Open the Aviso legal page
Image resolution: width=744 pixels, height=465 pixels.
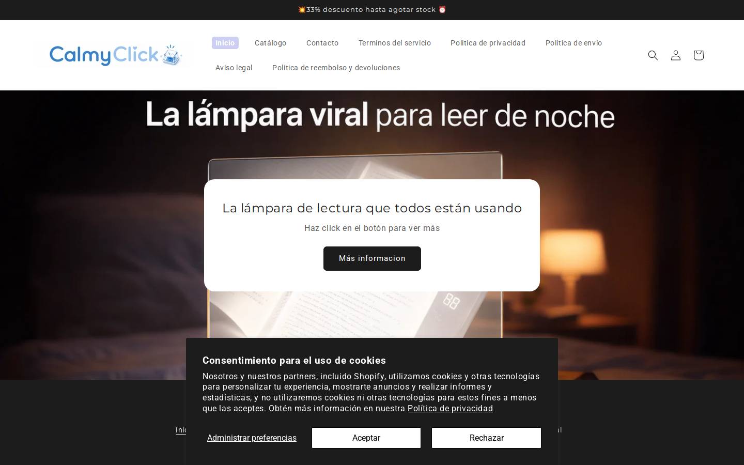pyautogui.click(x=234, y=68)
